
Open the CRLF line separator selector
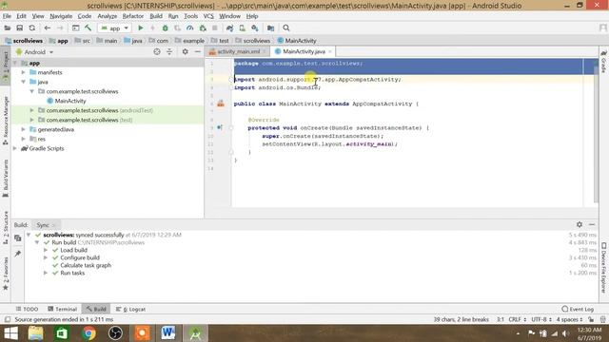(517, 319)
